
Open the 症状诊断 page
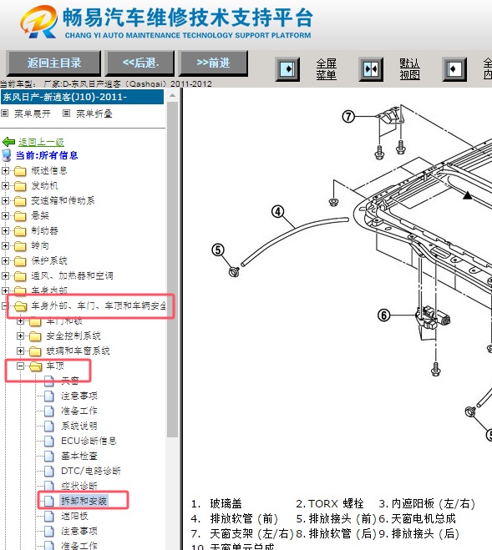click(x=79, y=487)
